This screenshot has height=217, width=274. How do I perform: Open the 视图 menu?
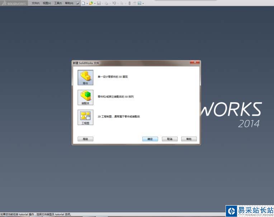click(x=47, y=3)
